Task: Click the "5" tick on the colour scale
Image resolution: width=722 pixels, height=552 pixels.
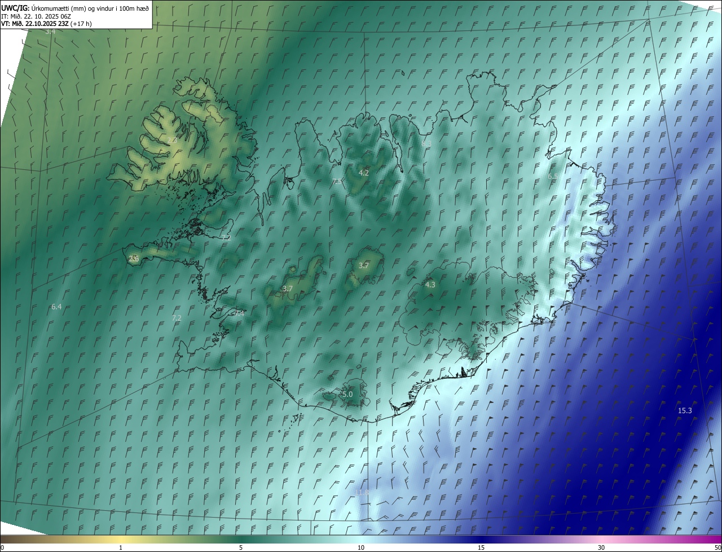Action: click(x=241, y=547)
